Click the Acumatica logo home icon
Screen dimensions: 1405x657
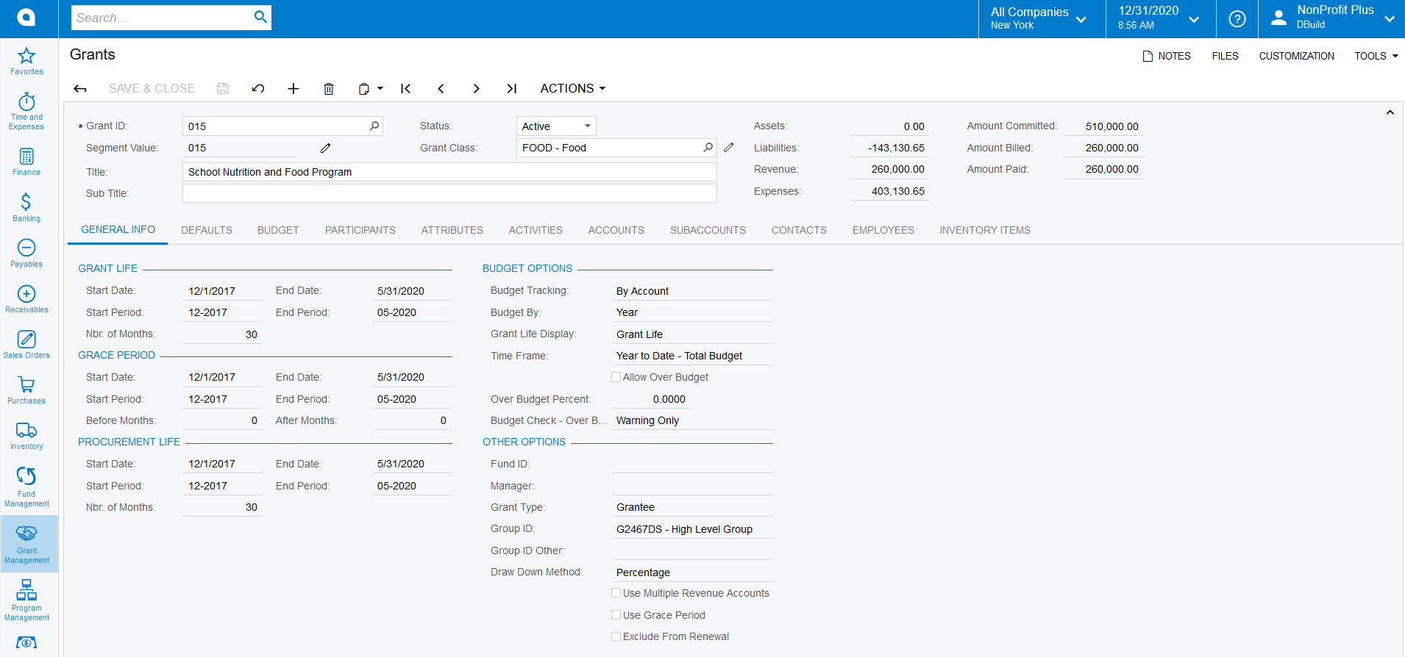pyautogui.click(x=26, y=18)
